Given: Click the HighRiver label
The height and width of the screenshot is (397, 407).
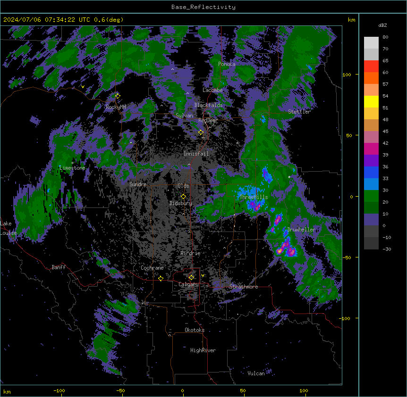Looking at the screenshot, I should [x=203, y=350].
